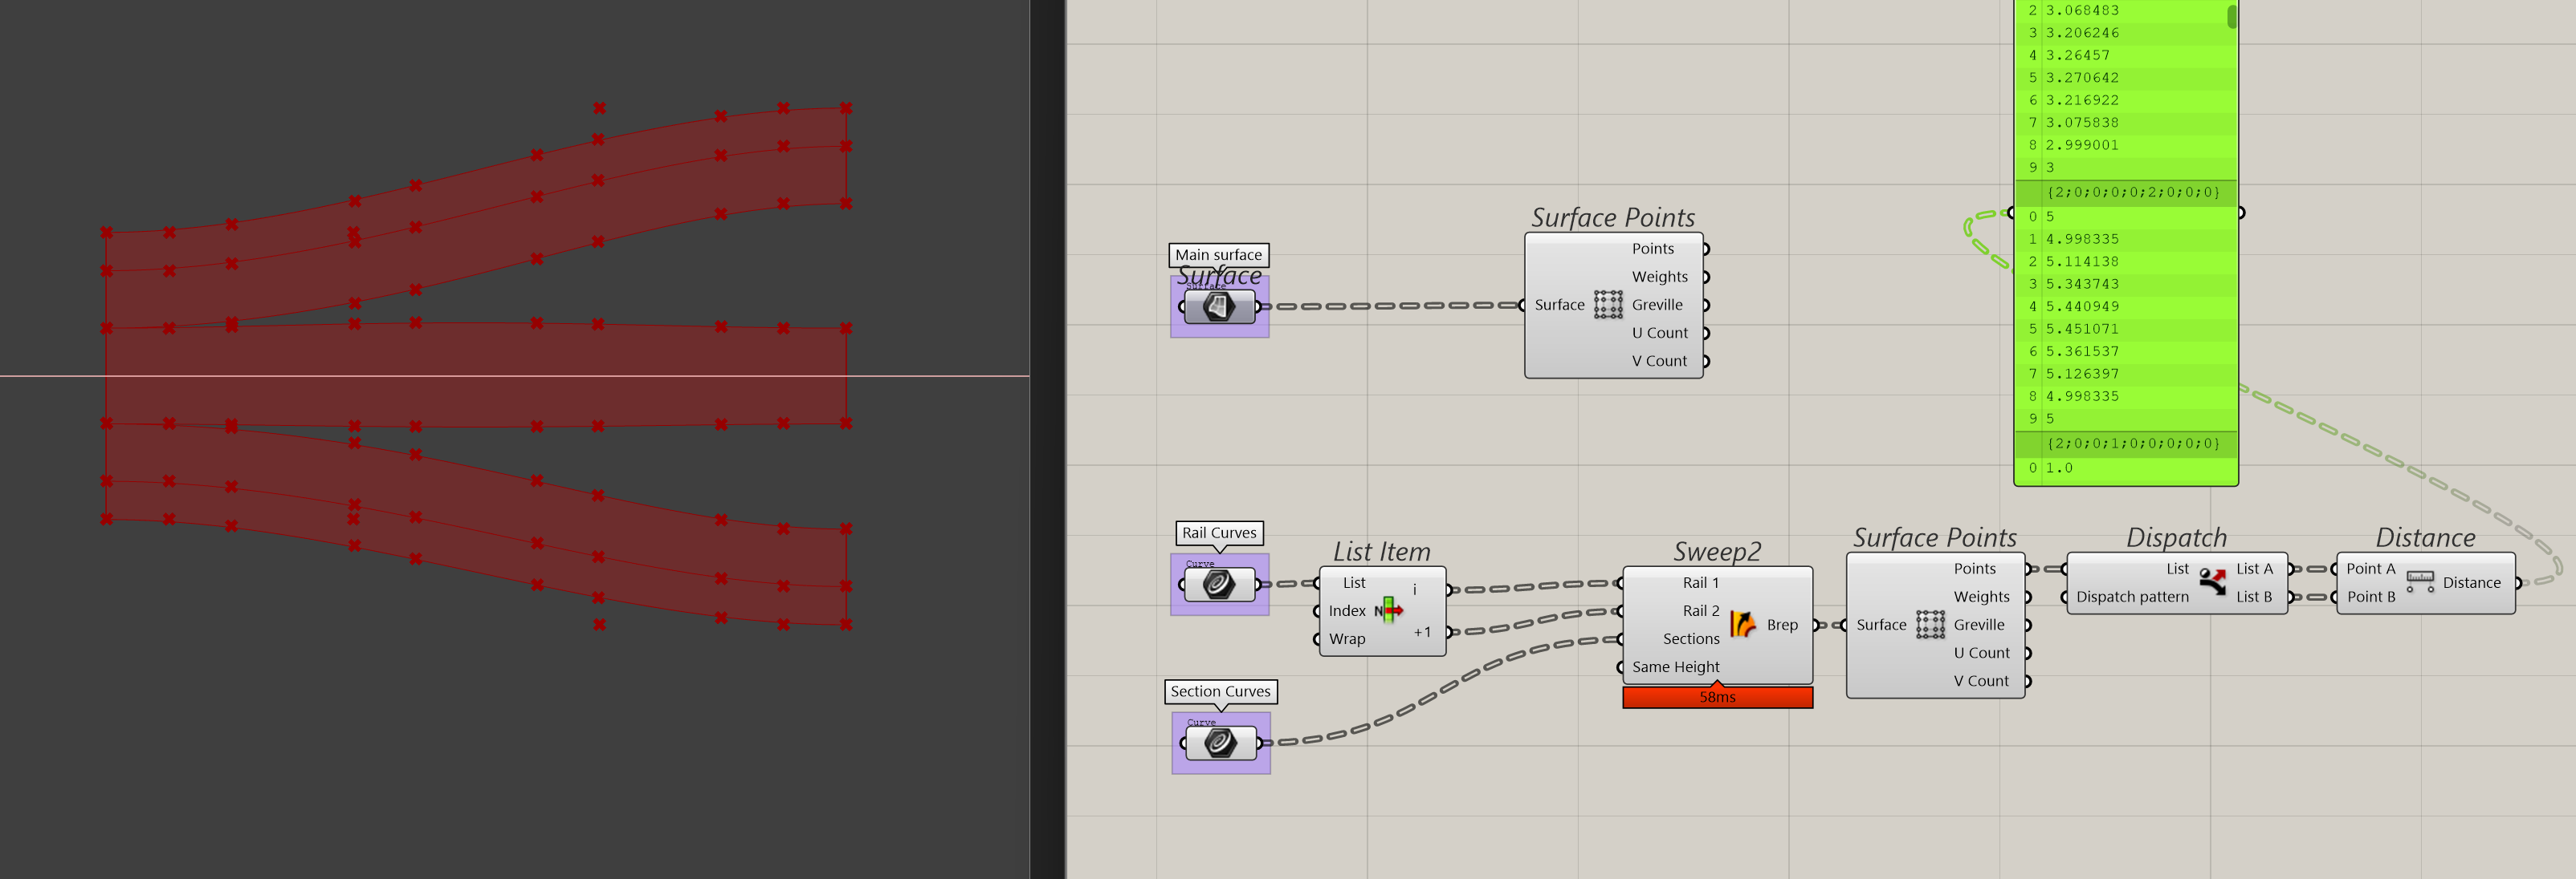The image size is (2576, 879).
Task: Click the upper Surface Points grid icon
Action: pyautogui.click(x=1608, y=305)
